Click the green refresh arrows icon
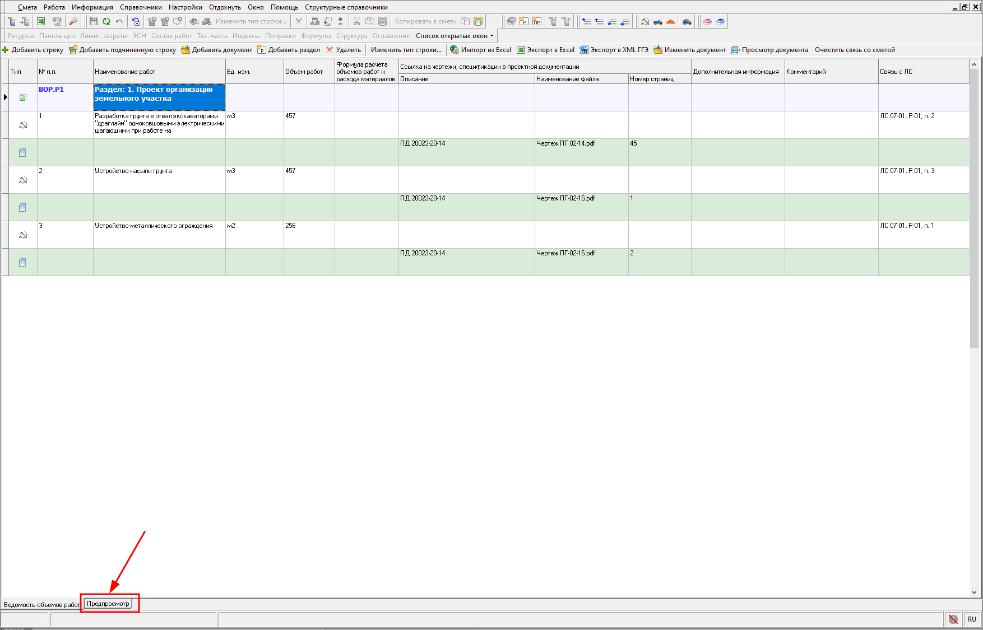Image resolution: width=983 pixels, height=630 pixels. (x=106, y=21)
